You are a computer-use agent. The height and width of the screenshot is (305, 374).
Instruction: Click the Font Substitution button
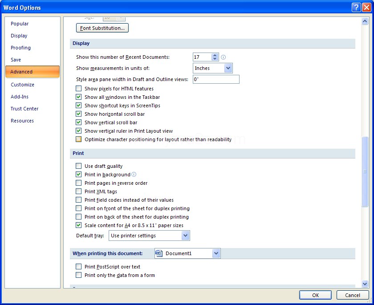coord(102,28)
